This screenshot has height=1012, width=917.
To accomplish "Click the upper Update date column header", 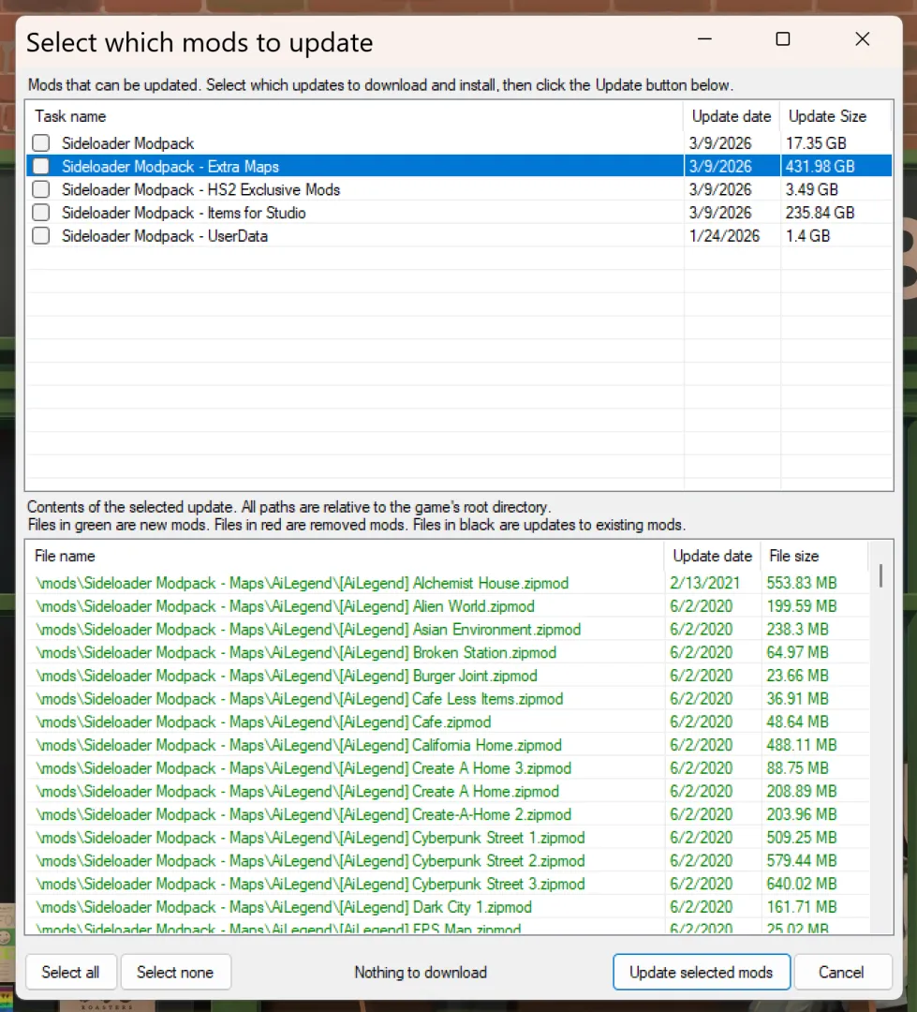I will 731,116.
